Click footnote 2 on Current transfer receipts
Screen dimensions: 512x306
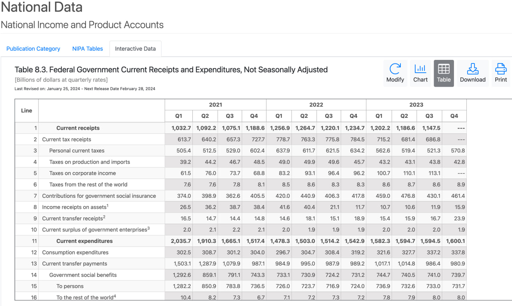click(x=104, y=217)
